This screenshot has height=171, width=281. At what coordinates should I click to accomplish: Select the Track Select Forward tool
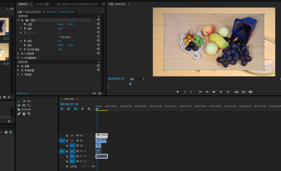24,101
